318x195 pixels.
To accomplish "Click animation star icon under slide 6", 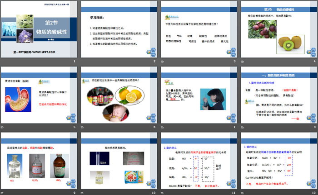I will point(82,127).
